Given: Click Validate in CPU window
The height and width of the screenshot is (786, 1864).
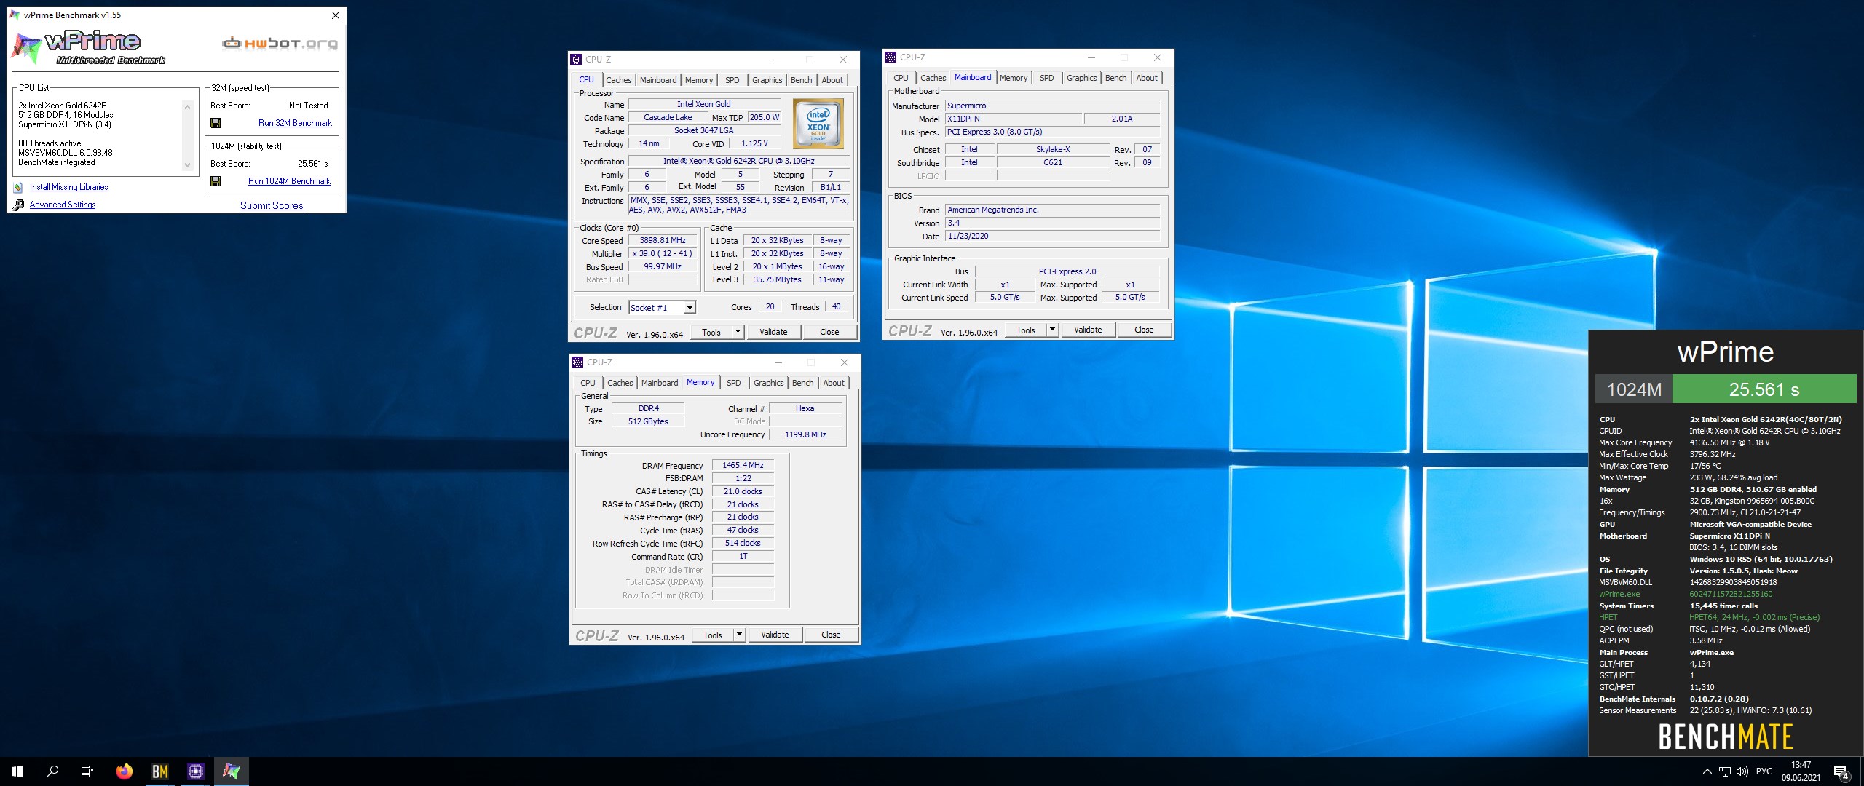Looking at the screenshot, I should (773, 332).
